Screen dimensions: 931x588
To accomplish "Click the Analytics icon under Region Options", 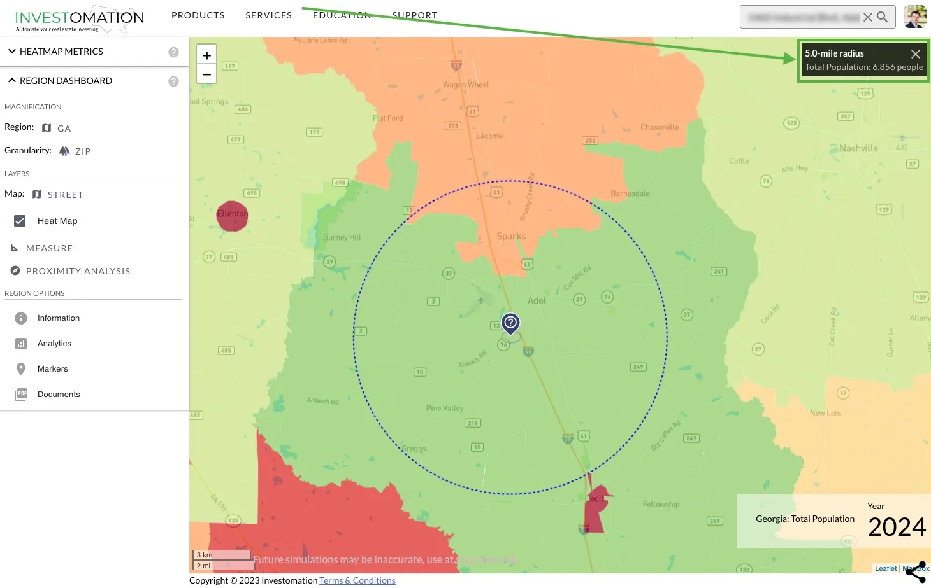I will pyautogui.click(x=21, y=343).
